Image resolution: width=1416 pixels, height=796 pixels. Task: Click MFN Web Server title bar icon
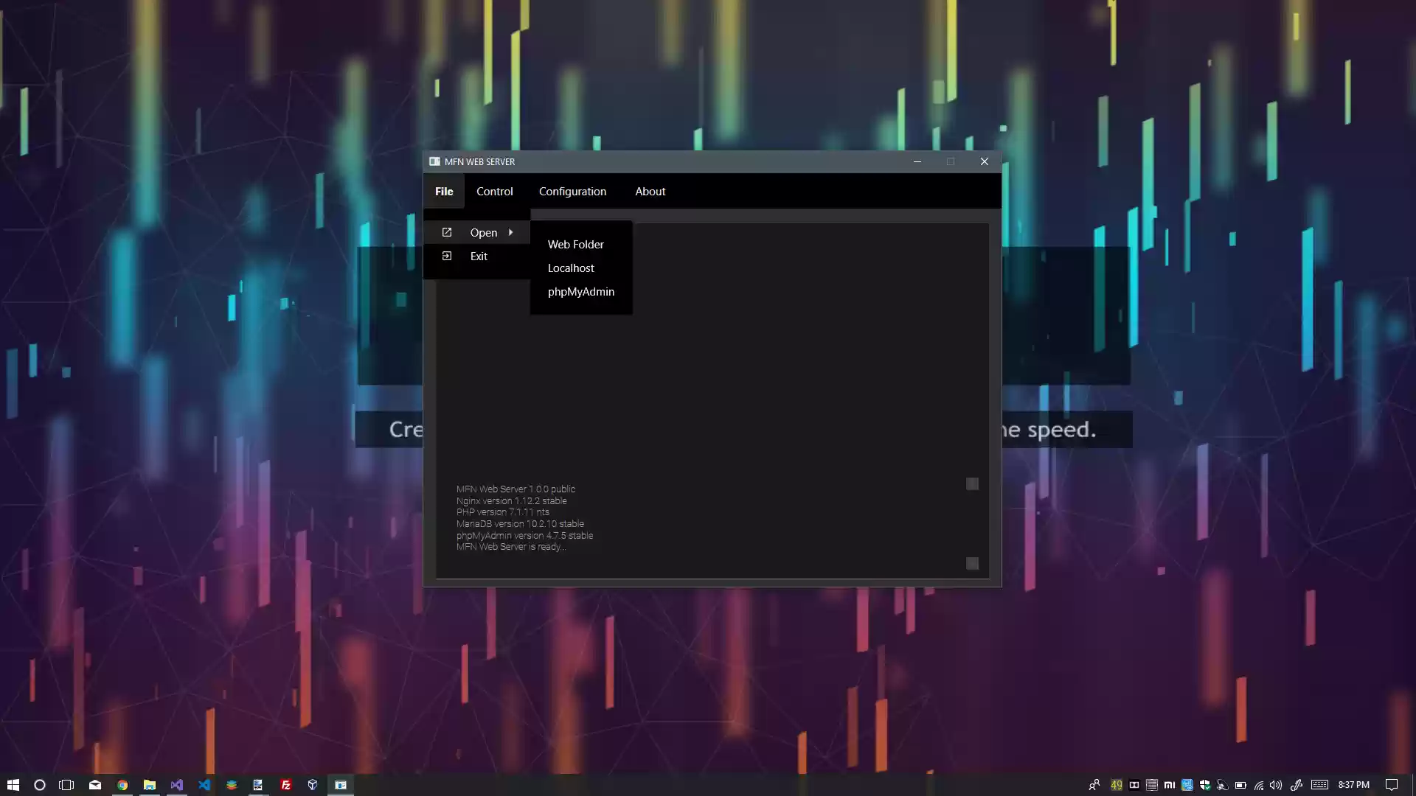[x=434, y=161]
